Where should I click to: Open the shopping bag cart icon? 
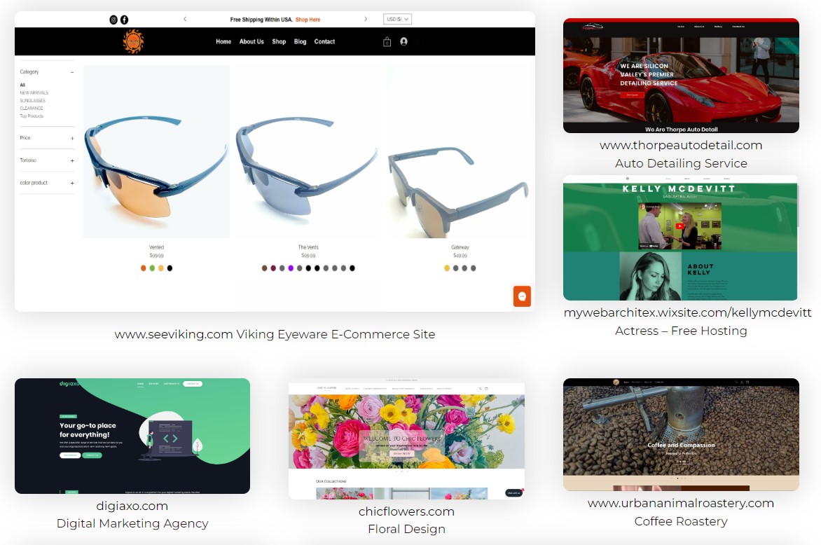[x=387, y=42]
